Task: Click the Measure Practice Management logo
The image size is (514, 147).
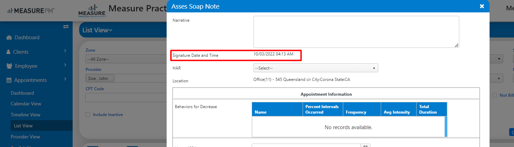Action: 92,11
